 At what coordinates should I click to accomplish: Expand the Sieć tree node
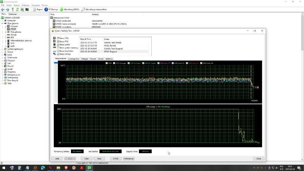(2, 64)
